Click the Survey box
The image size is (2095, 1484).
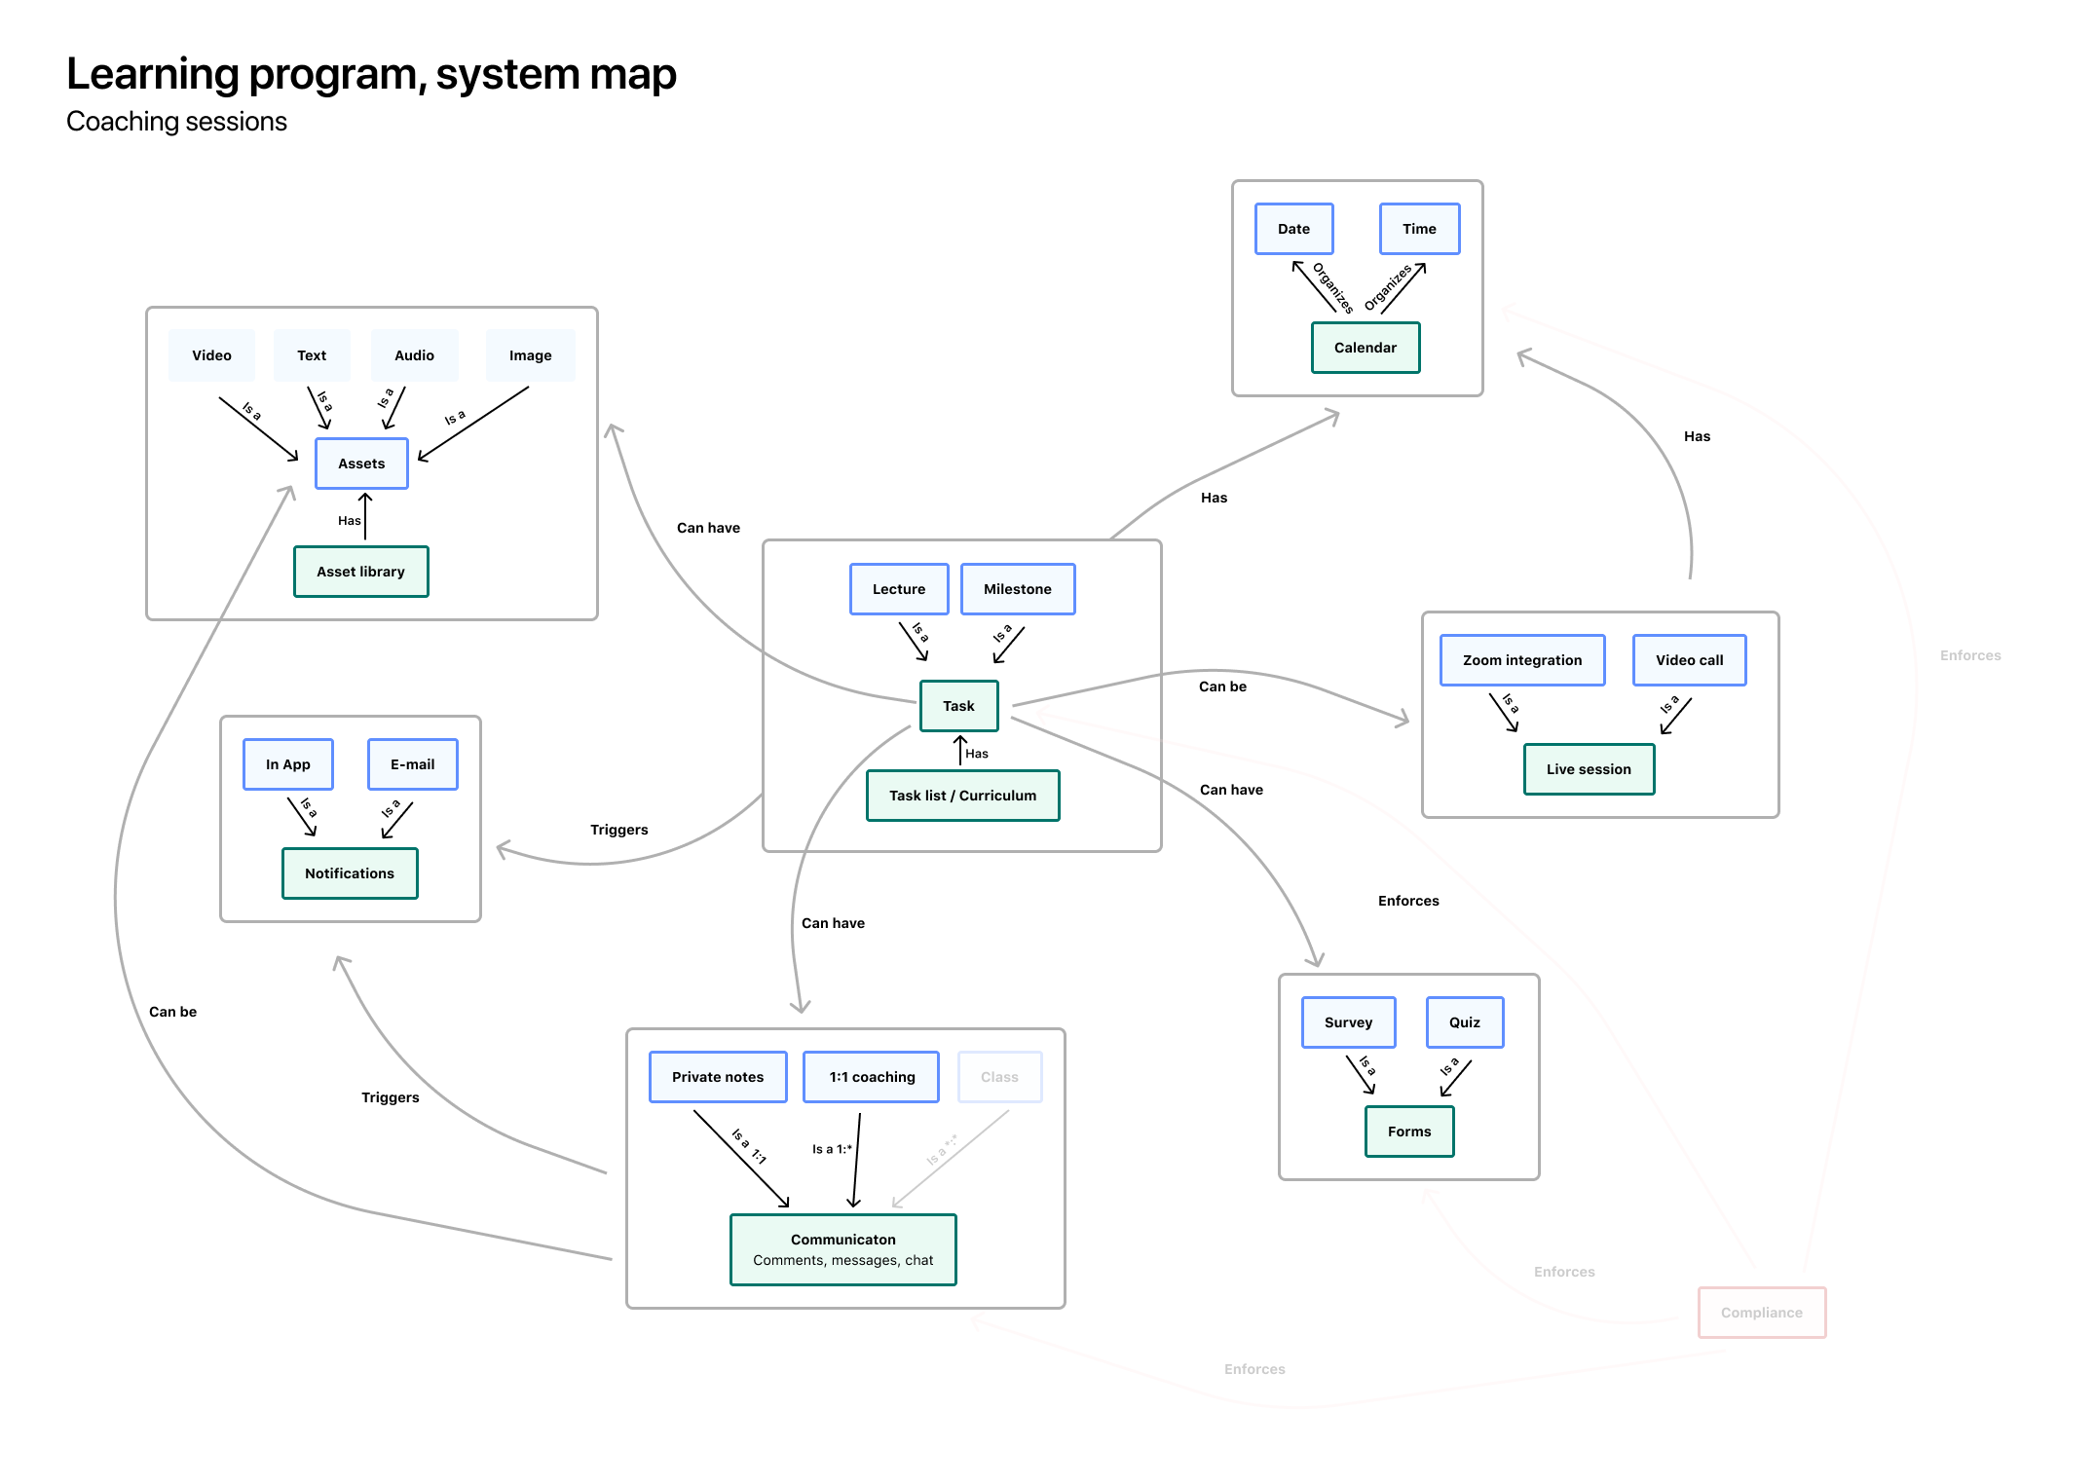point(1348,1022)
